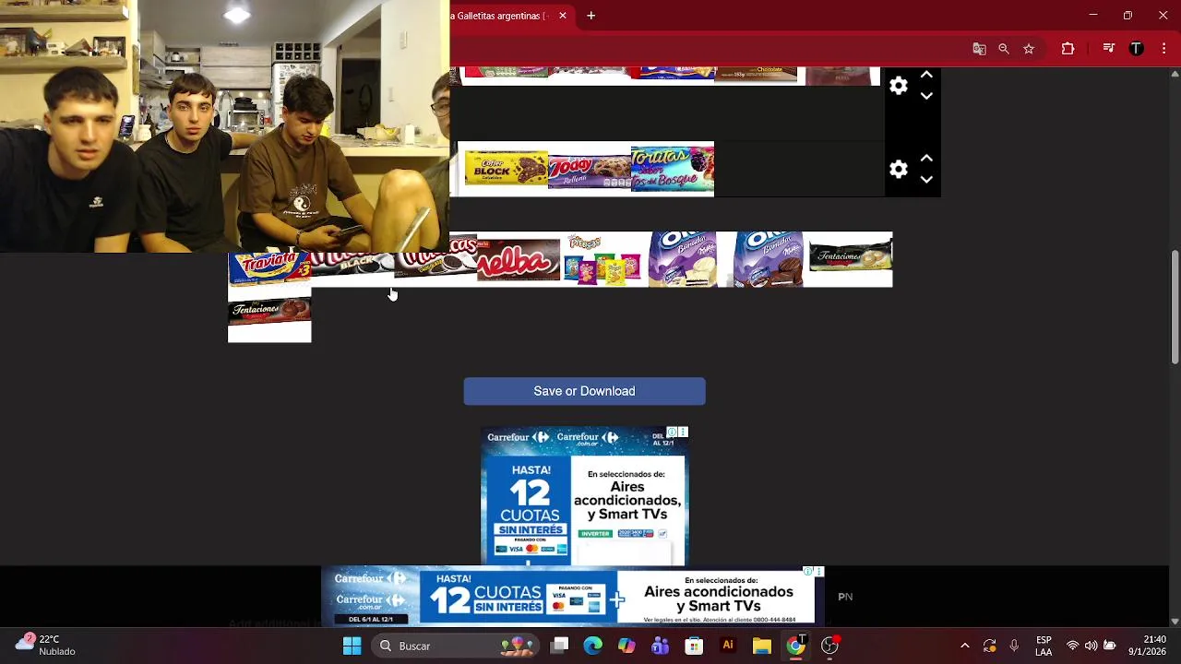This screenshot has width=1181, height=664.
Task: Close the square Carrefour ad
Action: click(683, 432)
